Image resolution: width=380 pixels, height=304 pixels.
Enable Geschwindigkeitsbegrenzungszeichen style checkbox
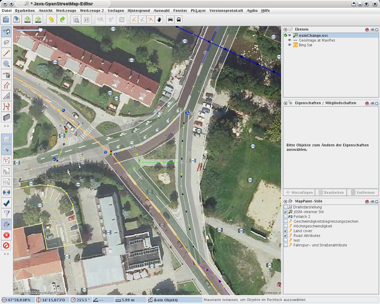[286, 221]
